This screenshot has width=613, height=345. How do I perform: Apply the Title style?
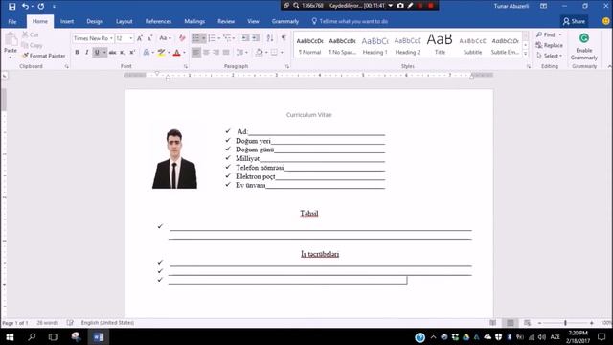click(440, 45)
